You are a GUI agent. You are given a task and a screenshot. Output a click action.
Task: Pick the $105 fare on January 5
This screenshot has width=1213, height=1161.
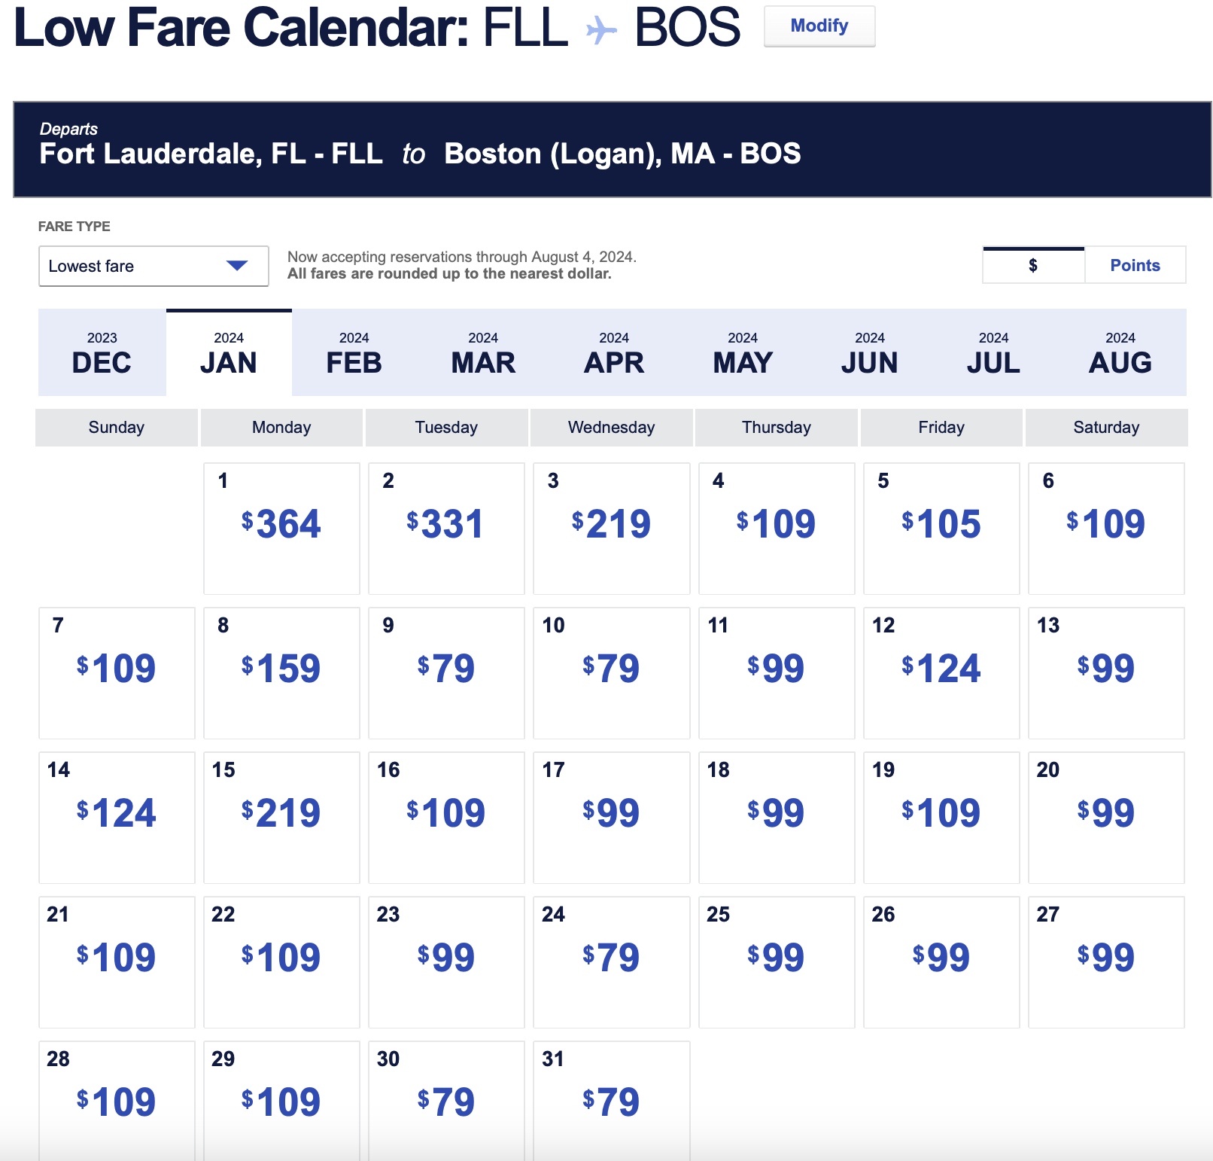[941, 525]
